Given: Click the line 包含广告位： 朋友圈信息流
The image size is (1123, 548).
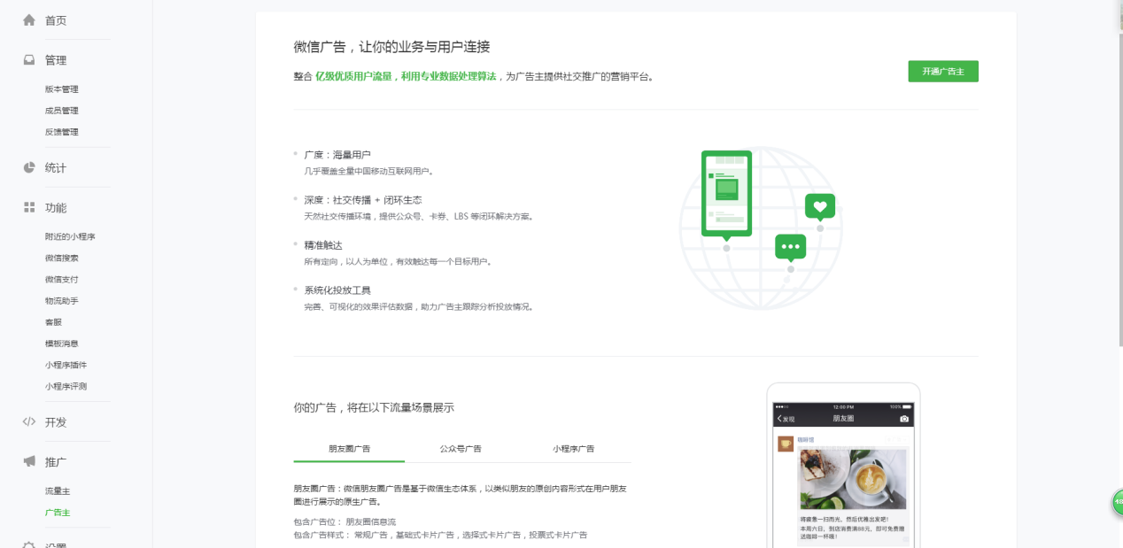Looking at the screenshot, I should (x=345, y=522).
